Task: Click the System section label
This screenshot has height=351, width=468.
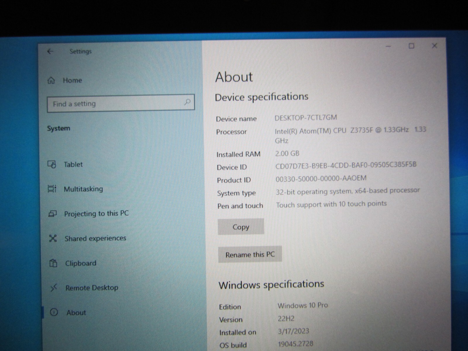Action: (58, 128)
